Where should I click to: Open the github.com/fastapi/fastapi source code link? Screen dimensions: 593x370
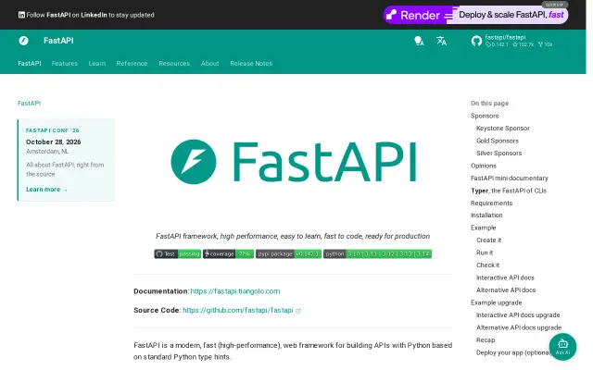coord(238,310)
